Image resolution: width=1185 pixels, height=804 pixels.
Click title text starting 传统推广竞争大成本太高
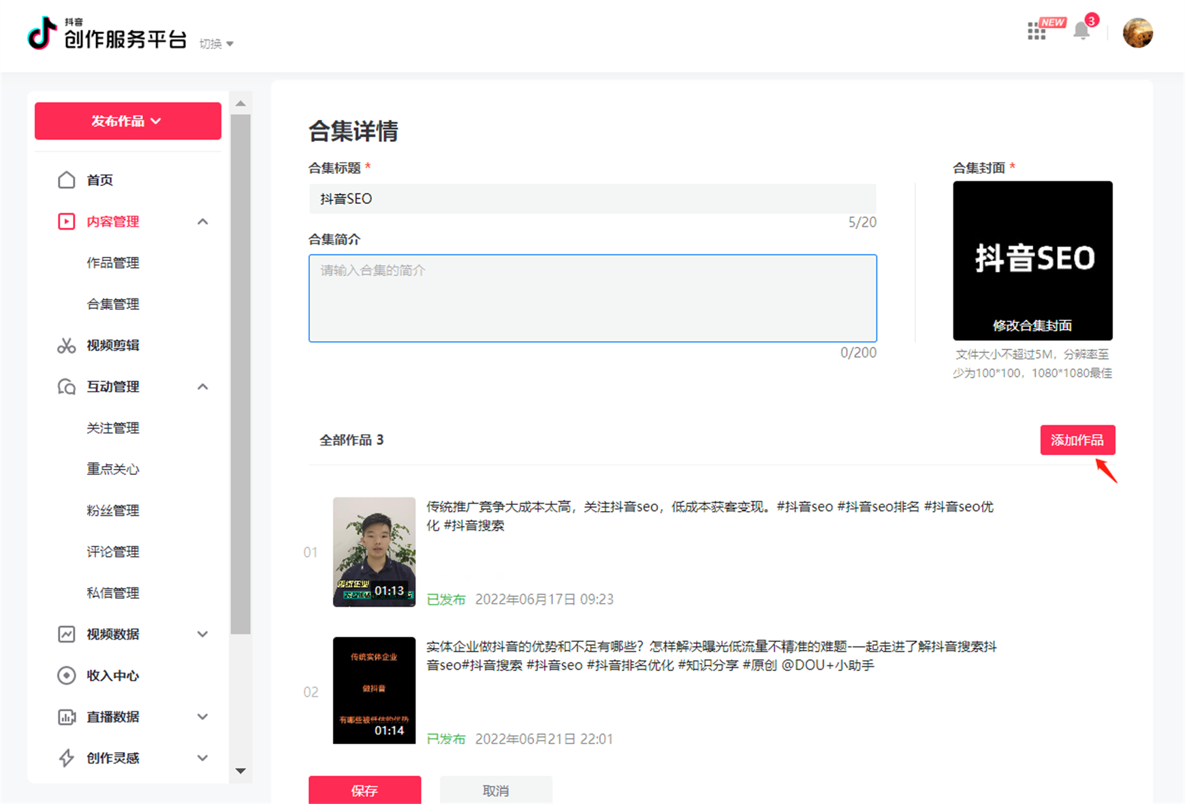[710, 516]
